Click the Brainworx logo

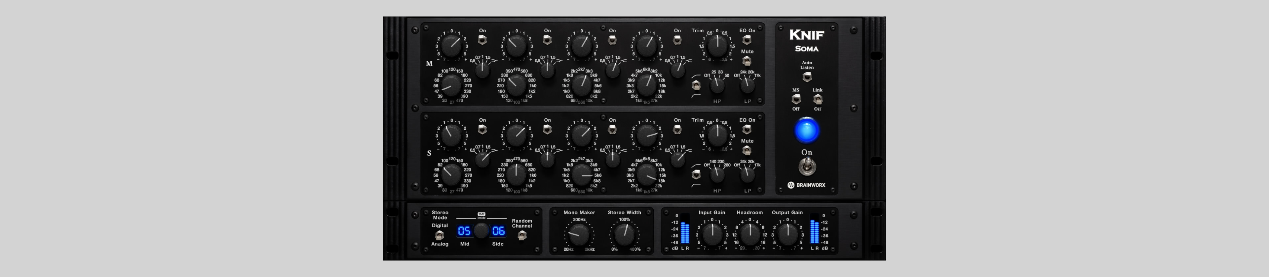(x=806, y=185)
